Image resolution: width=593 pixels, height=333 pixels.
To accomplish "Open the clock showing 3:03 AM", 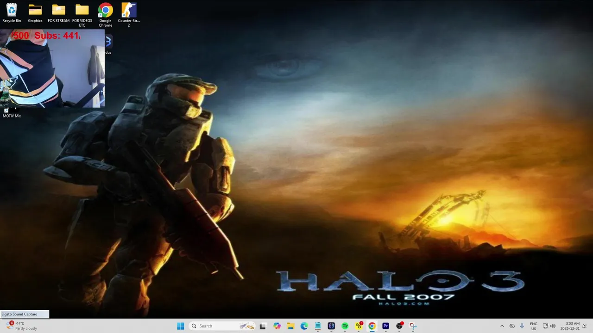I will click(570, 326).
